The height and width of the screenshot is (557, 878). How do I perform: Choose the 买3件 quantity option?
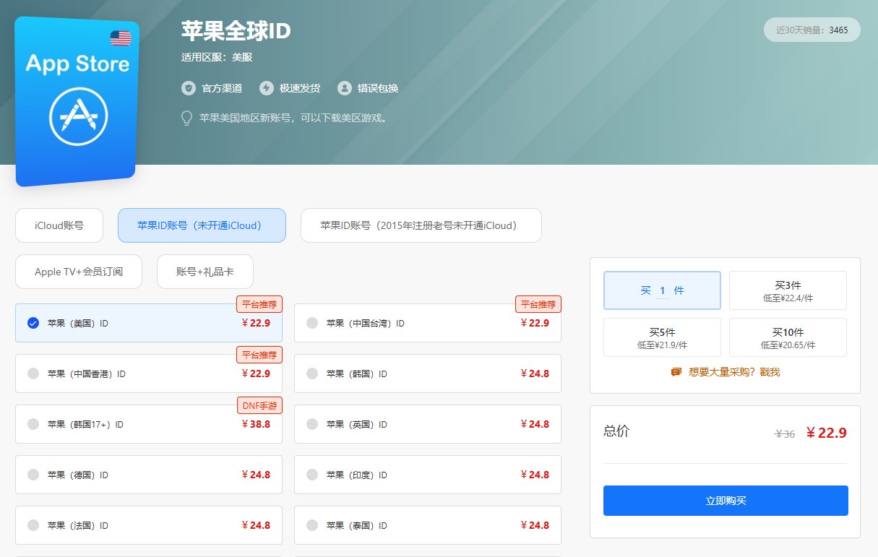tap(788, 290)
